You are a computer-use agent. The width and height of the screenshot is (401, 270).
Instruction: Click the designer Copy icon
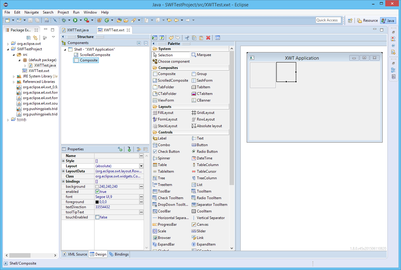tap(194, 38)
